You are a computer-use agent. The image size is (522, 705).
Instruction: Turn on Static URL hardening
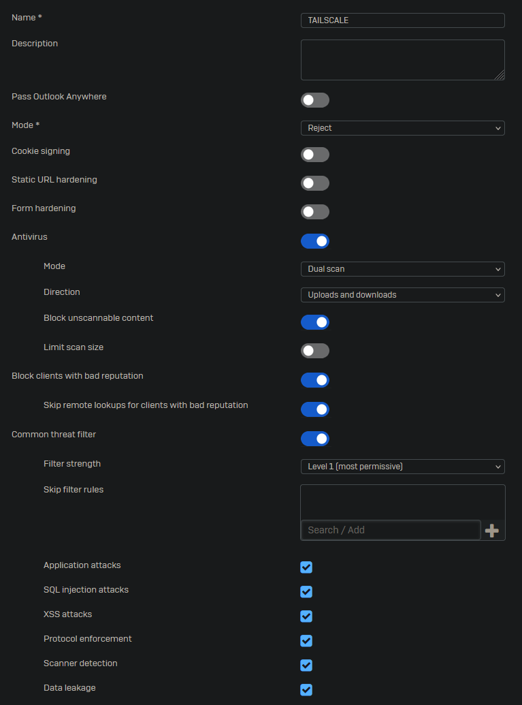(x=314, y=183)
